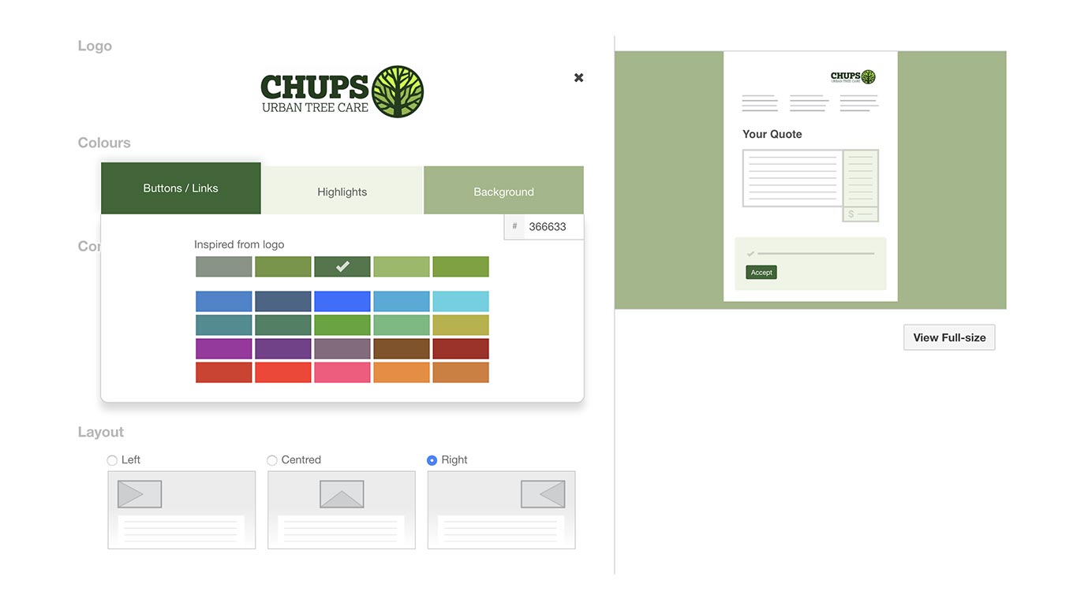Image resolution: width=1092 pixels, height=591 pixels.
Task: Click the Centred layout preview thumbnail
Action: [342, 510]
